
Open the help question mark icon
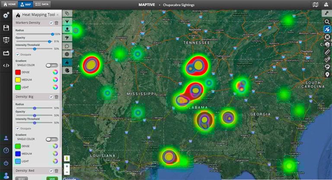(6, 151)
